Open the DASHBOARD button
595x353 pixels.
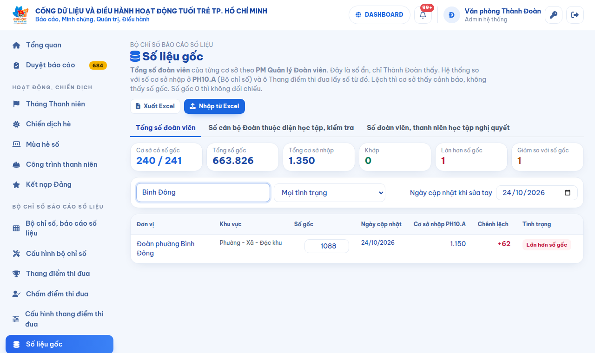[379, 15]
